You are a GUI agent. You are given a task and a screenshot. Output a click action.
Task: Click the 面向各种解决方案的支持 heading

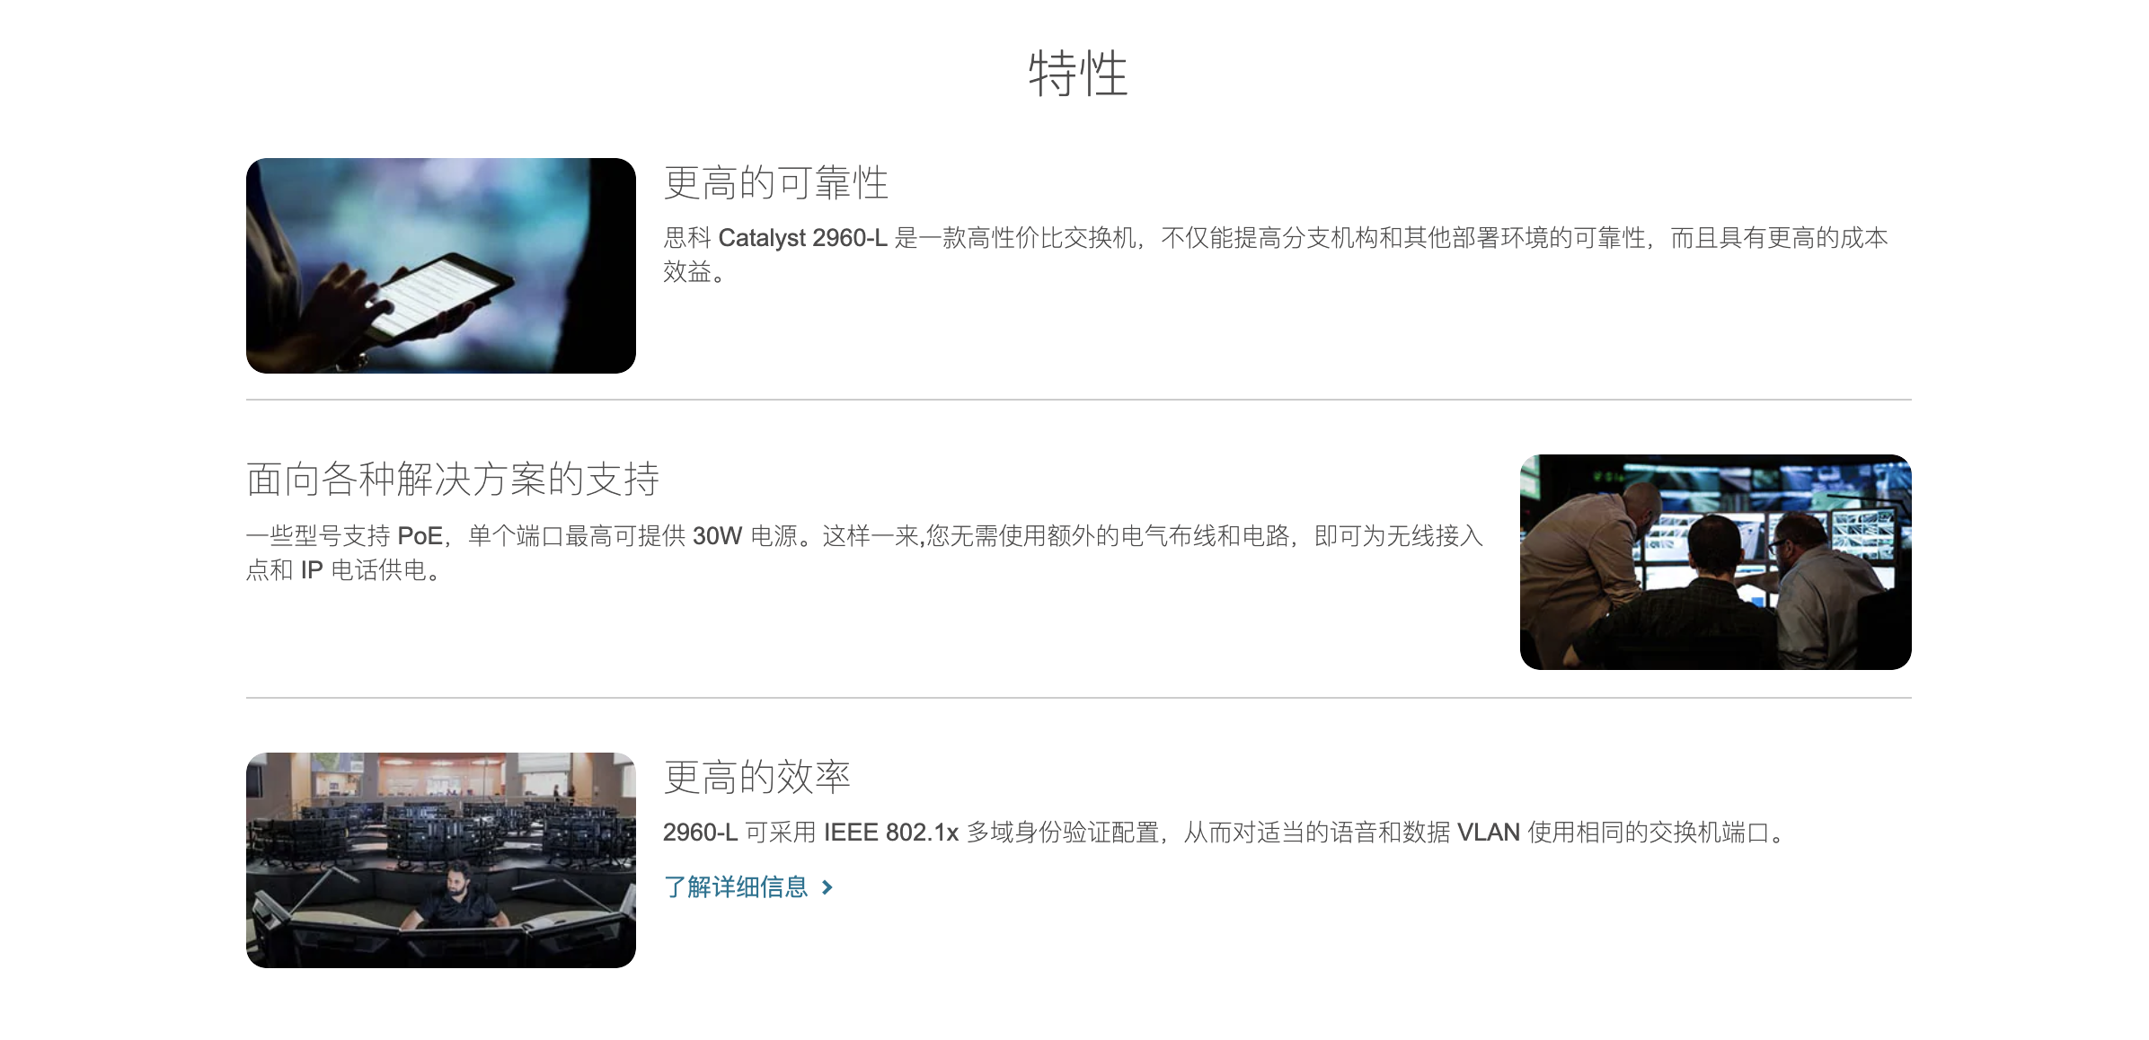[x=454, y=479]
